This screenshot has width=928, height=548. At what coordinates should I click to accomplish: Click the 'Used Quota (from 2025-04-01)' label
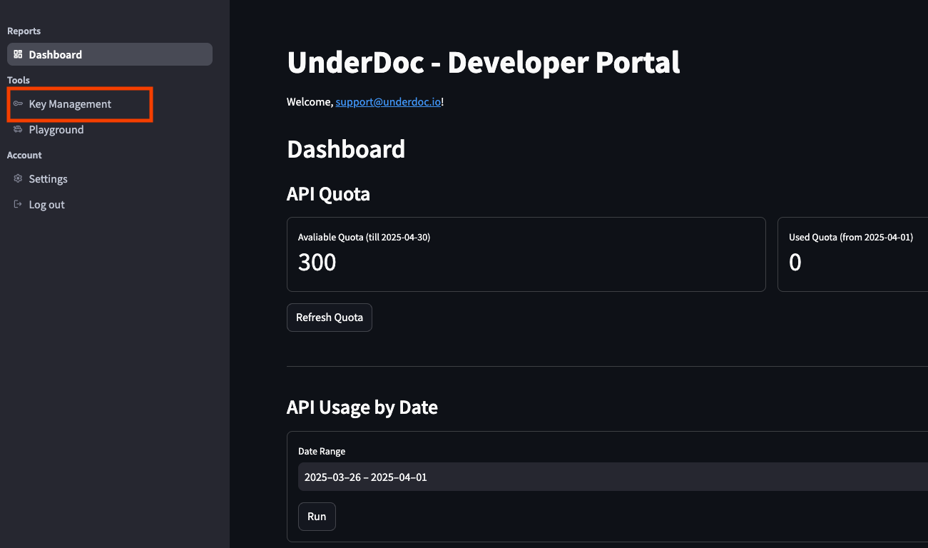point(851,237)
